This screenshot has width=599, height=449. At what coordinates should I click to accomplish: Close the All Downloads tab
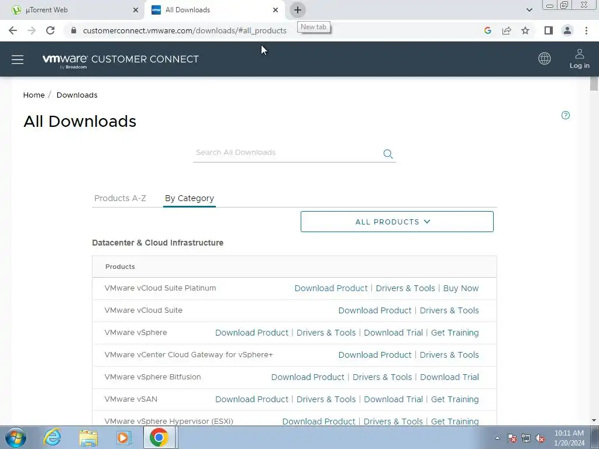click(x=276, y=10)
